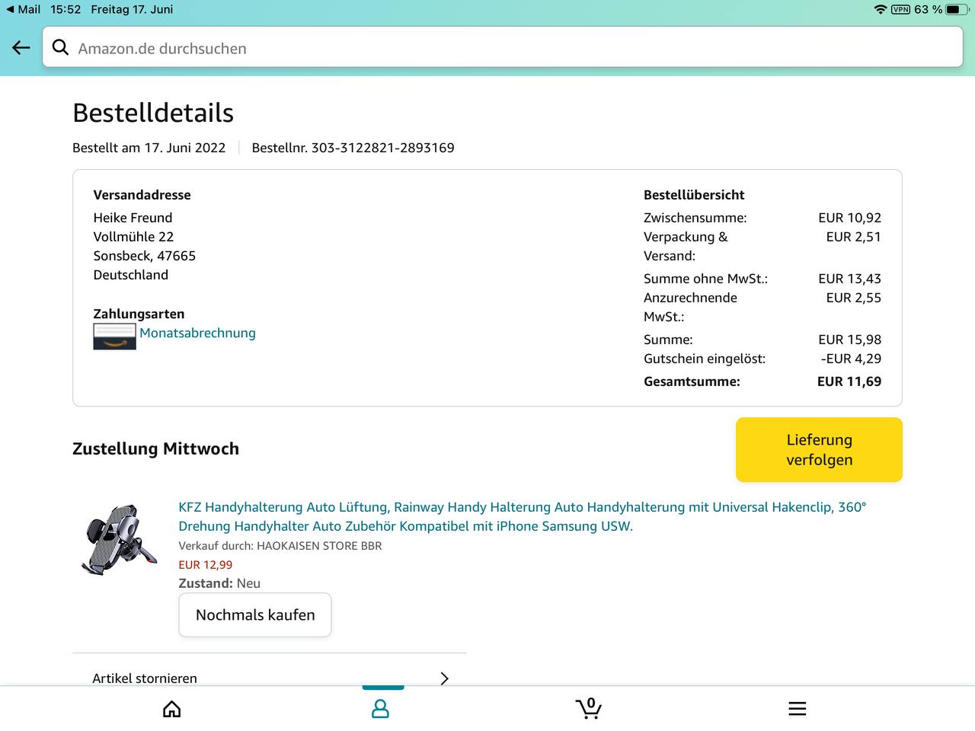Image resolution: width=975 pixels, height=731 pixels.
Task: Tap the 63 % battery percentage text
Action: [x=929, y=9]
